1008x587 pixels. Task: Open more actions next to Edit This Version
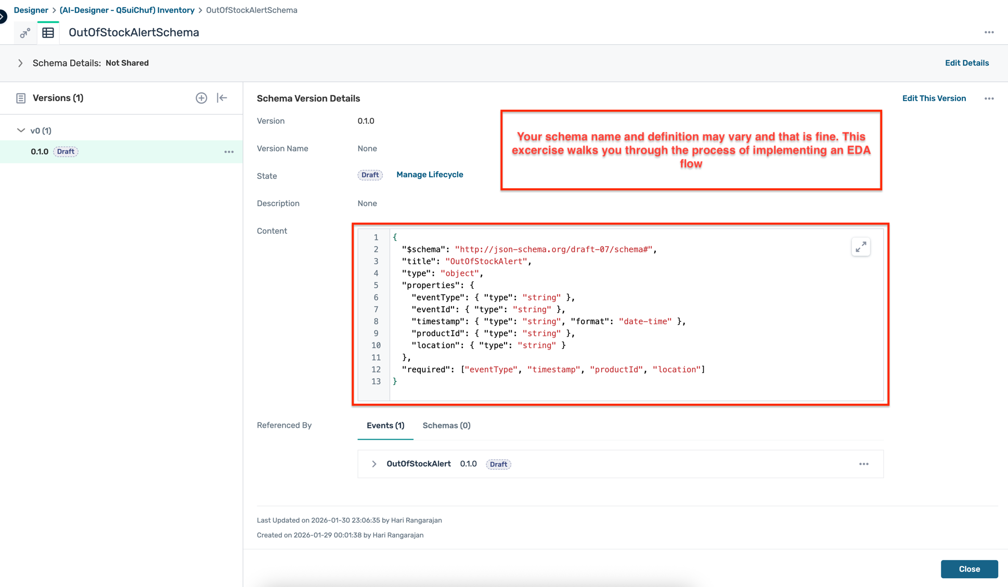pyautogui.click(x=989, y=98)
